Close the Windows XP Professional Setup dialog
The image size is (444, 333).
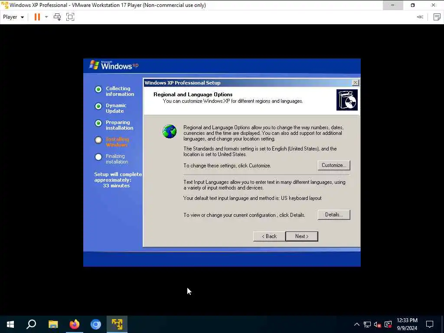355,83
